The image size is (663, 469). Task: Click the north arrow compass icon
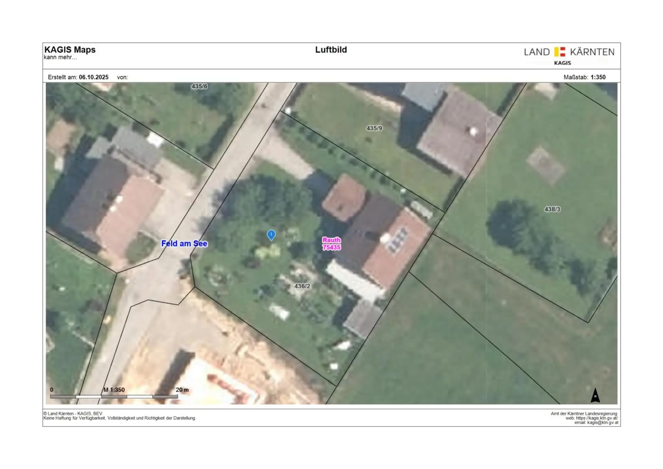coord(595,395)
